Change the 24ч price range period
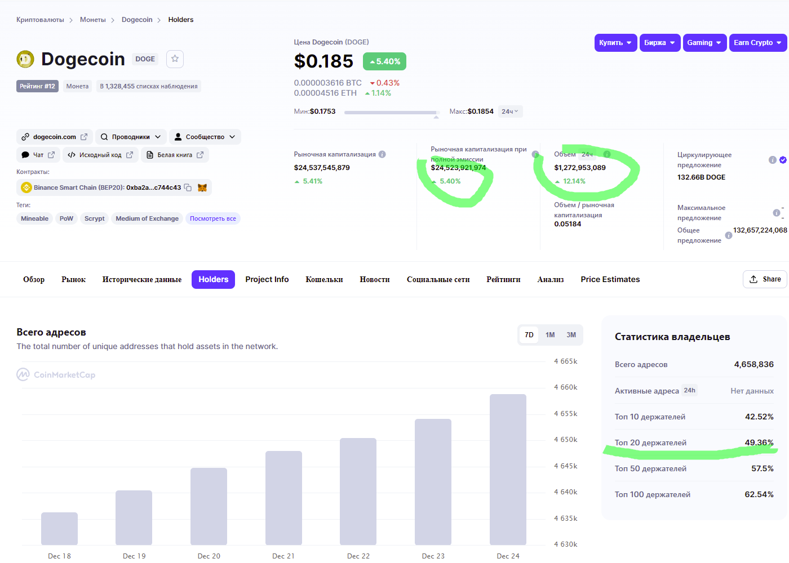This screenshot has height=563, width=789. click(x=510, y=111)
